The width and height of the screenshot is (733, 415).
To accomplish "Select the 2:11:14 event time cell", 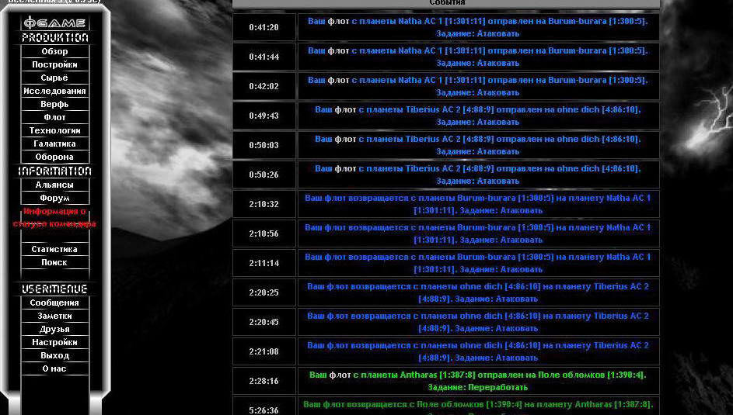I will coord(264,263).
